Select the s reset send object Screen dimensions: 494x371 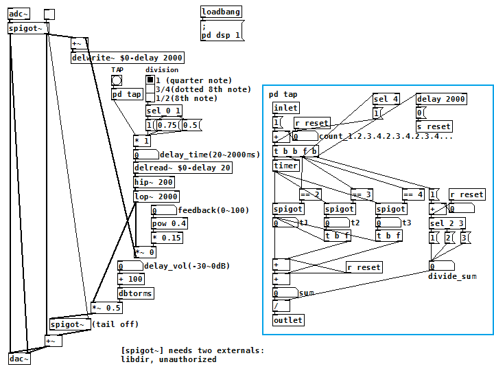coord(434,126)
